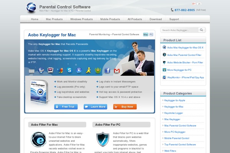Click the Parental Control Software site title
The image size is (230, 153).
(65, 7)
